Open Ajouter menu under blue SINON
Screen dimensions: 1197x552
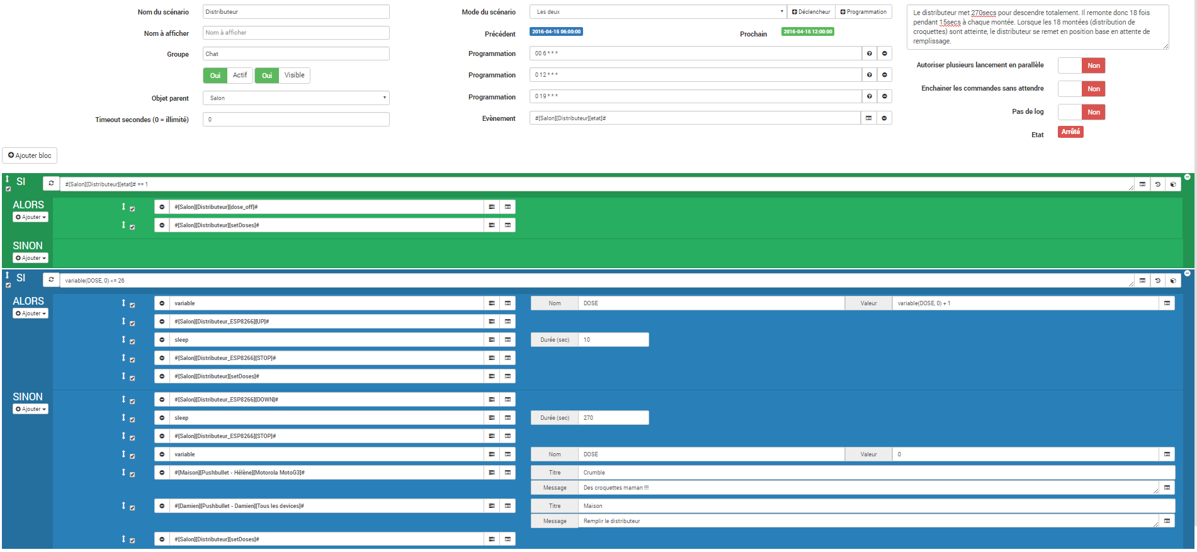31,409
